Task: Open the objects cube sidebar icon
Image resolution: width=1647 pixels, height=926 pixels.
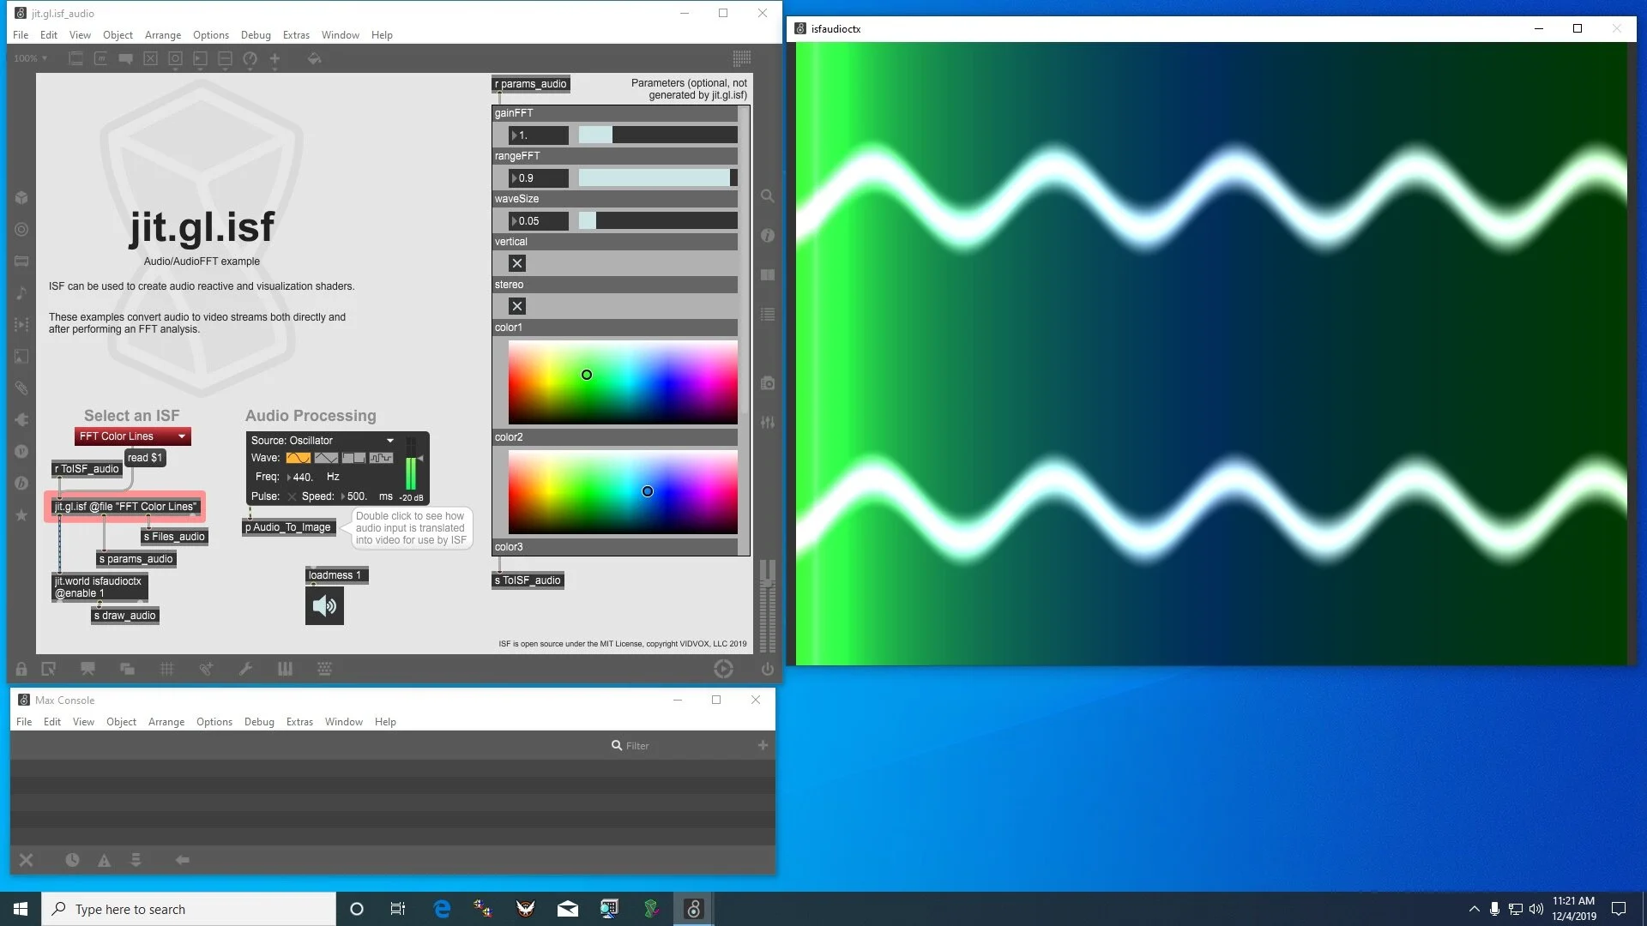Action: tap(21, 197)
